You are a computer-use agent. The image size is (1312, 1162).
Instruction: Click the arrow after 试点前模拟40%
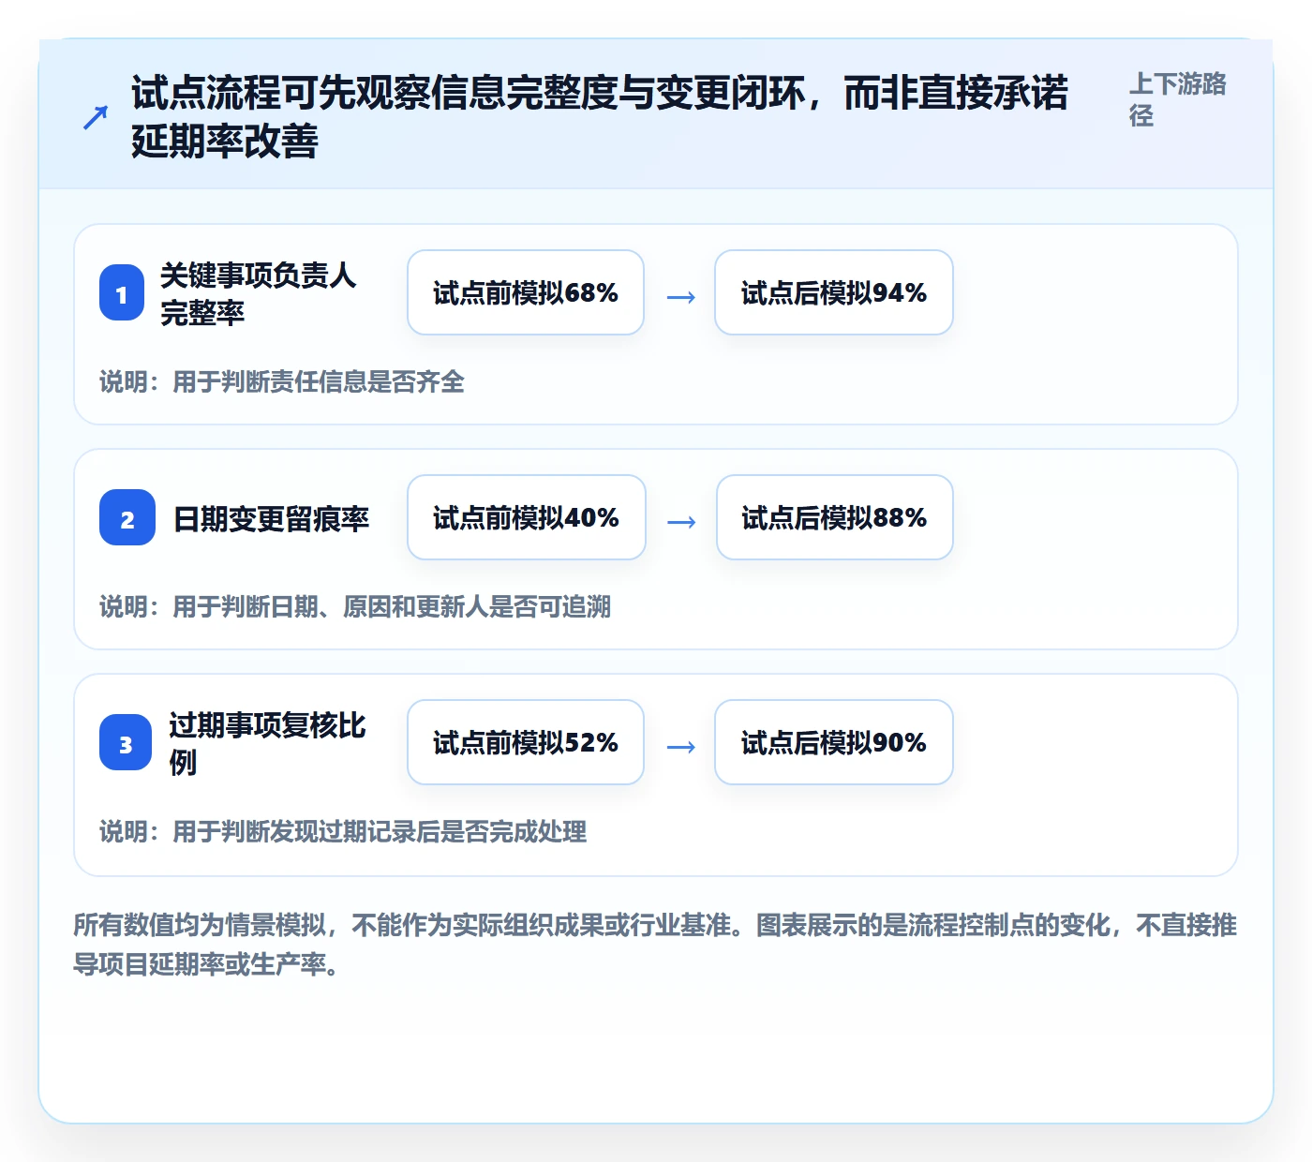681,522
